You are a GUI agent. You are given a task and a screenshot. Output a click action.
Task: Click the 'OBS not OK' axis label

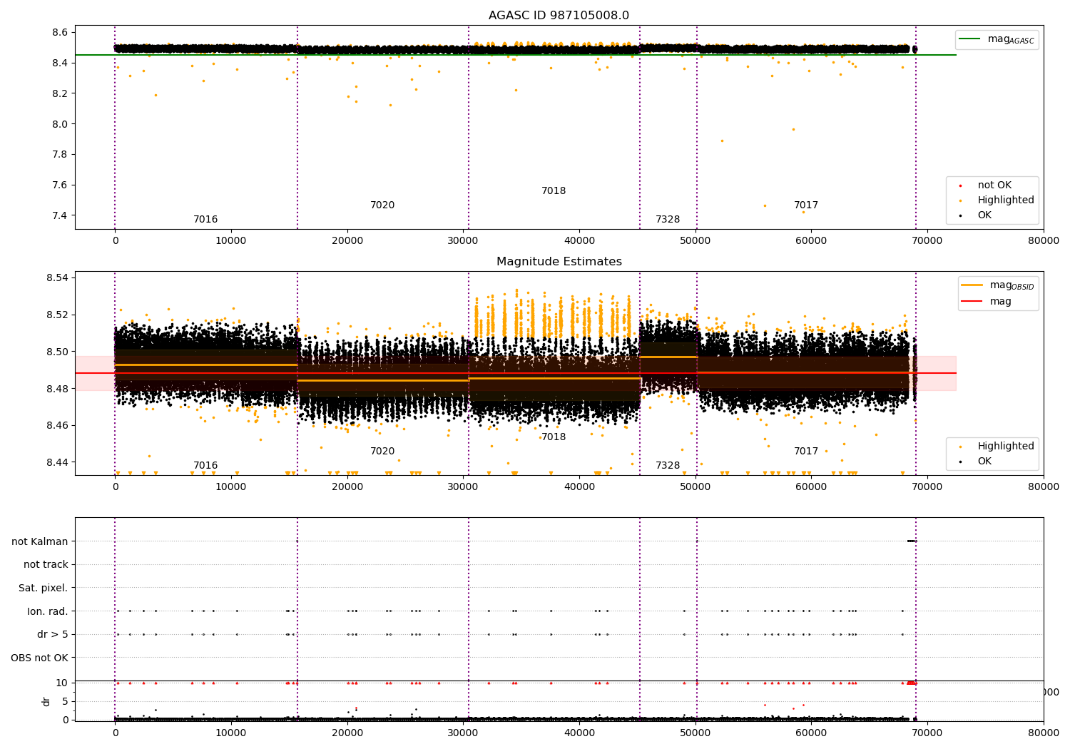pos(40,658)
